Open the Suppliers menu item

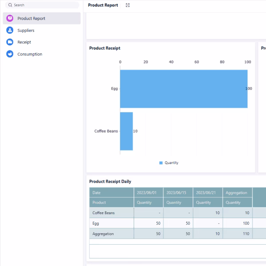(x=26, y=31)
